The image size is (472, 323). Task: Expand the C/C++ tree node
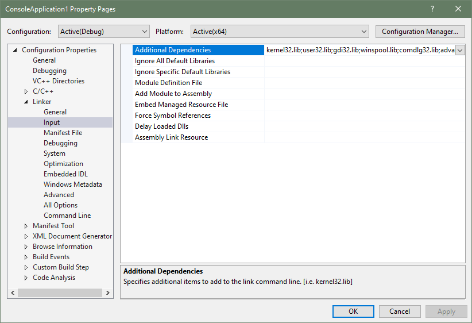pos(26,91)
